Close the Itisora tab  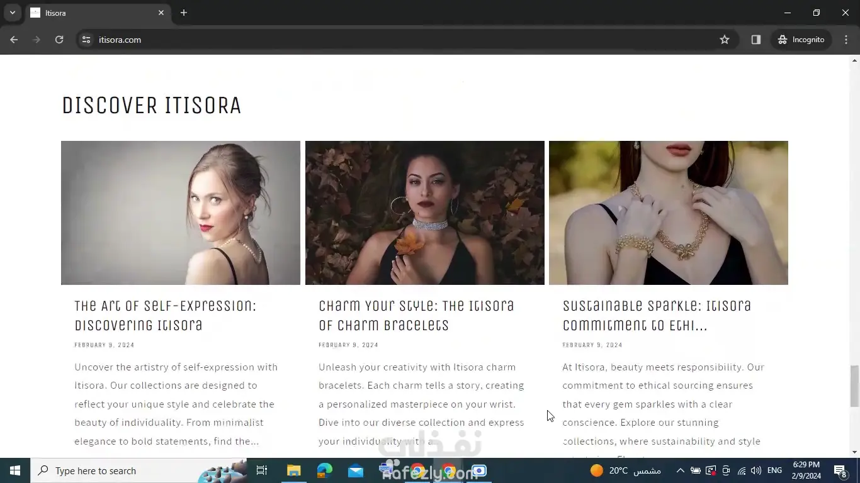(161, 13)
